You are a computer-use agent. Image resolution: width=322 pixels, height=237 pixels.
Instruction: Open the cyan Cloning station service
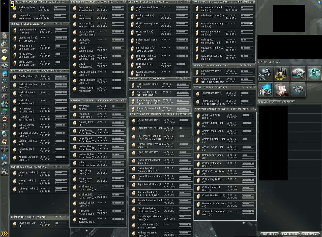pyautogui.click(x=314, y=73)
